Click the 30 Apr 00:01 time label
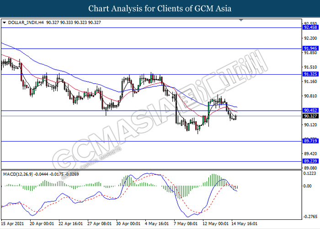This screenshot has height=229, width=320. (x=128, y=224)
